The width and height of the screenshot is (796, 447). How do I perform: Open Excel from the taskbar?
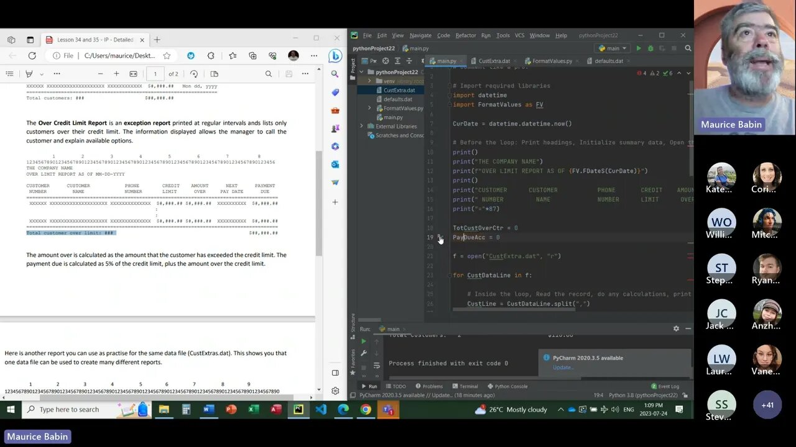[254, 410]
